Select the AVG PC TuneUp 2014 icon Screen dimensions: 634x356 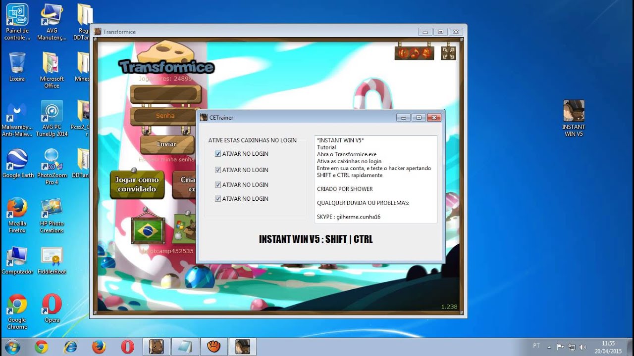(52, 119)
